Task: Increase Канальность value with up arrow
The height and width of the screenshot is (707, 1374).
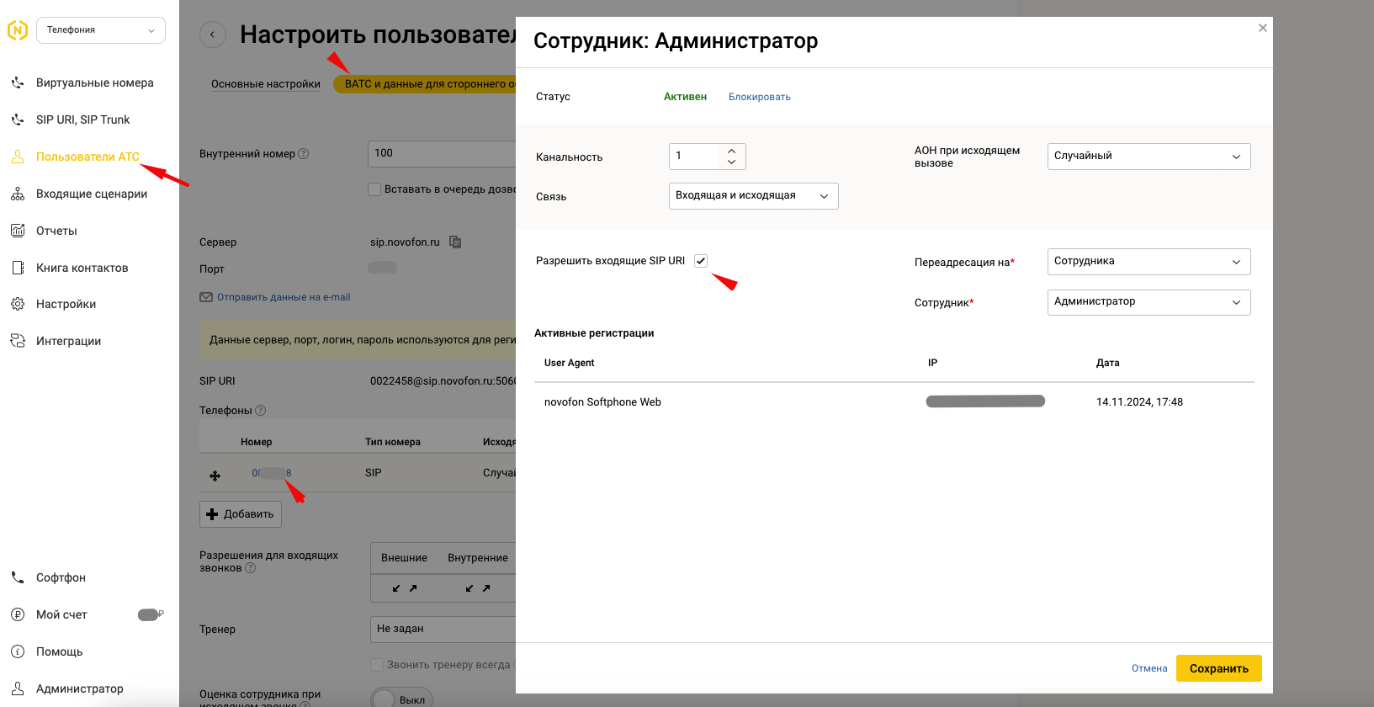Action: point(732,151)
